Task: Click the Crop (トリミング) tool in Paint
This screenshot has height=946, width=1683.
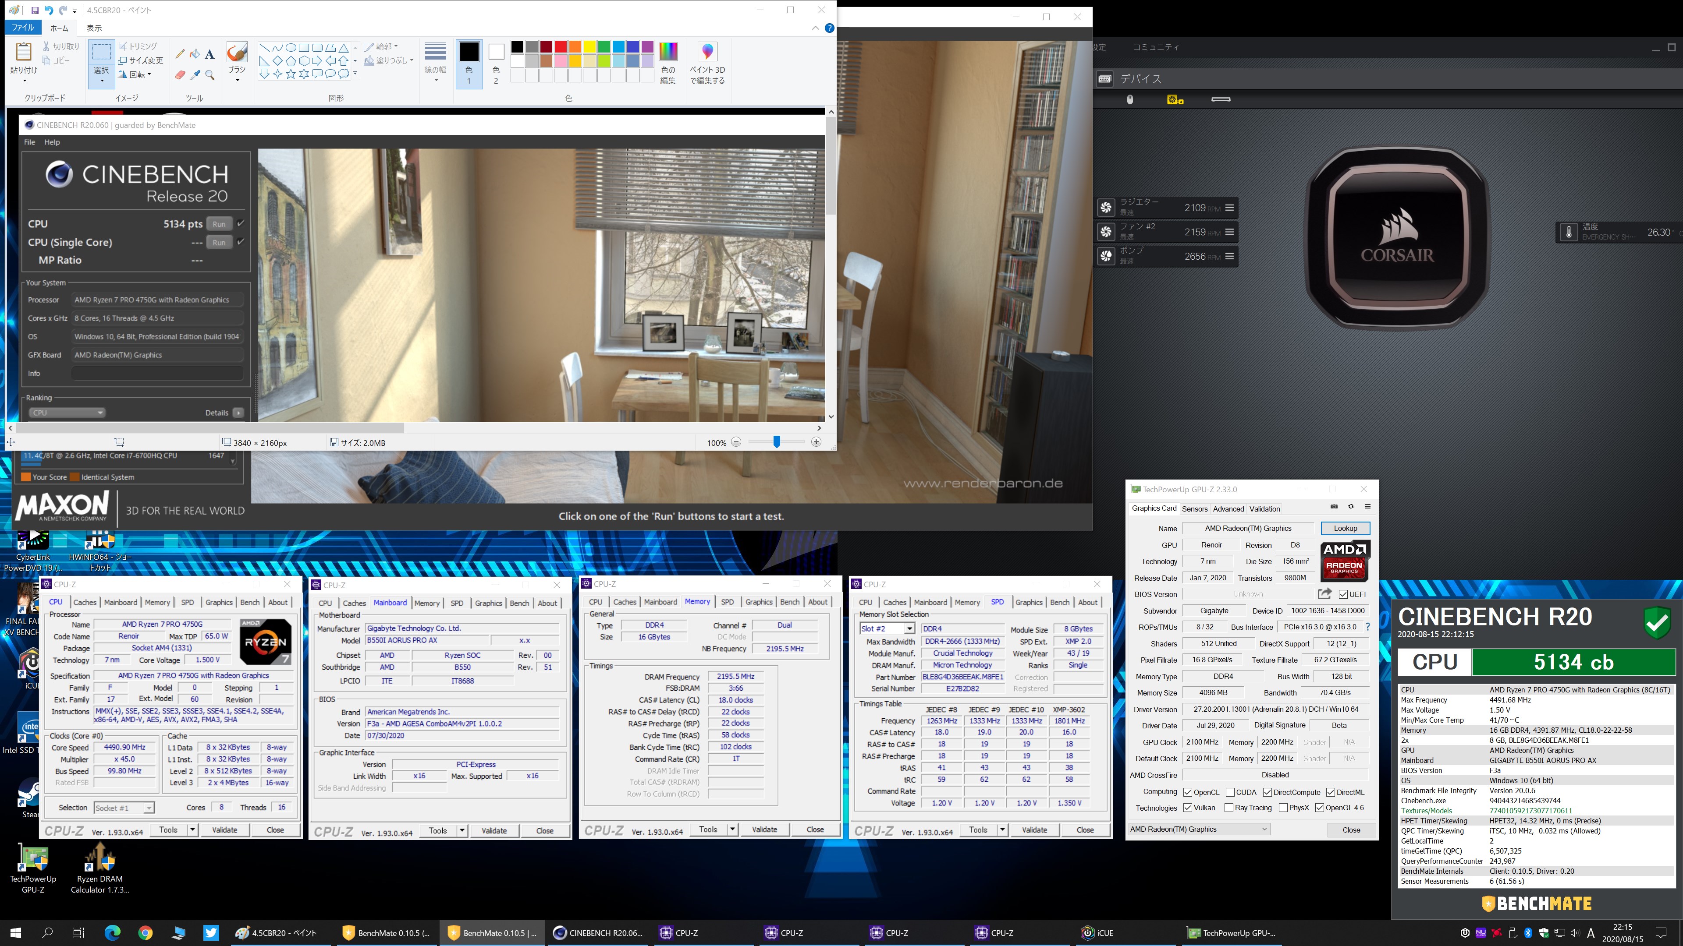Action: pos(138,46)
